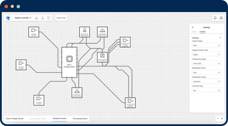Select the MCU STM32 block

click(x=69, y=62)
